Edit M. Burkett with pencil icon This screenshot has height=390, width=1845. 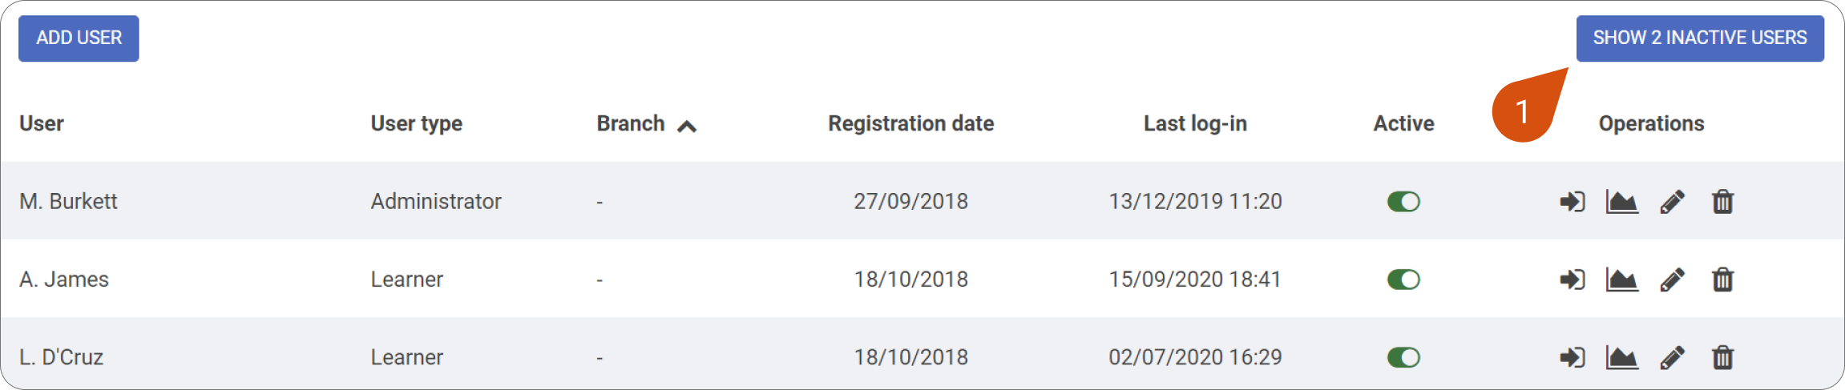pyautogui.click(x=1673, y=202)
